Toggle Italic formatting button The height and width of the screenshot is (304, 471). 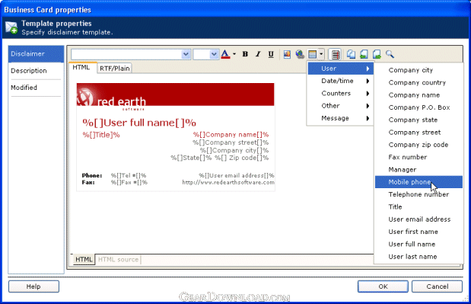point(258,54)
